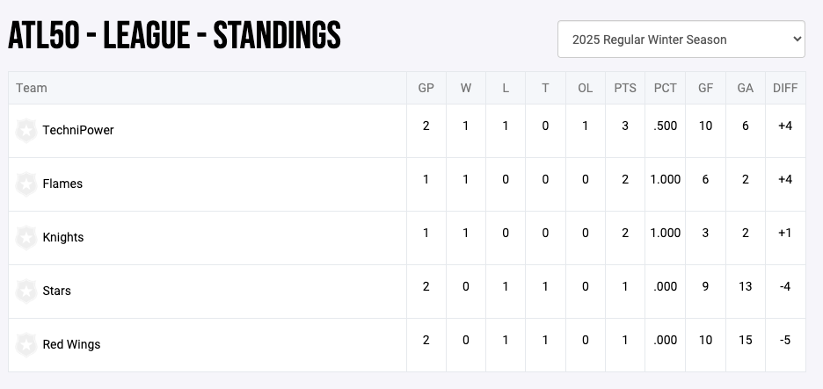Click the Red Wings team logo icon
The image size is (823, 389).
[26, 344]
